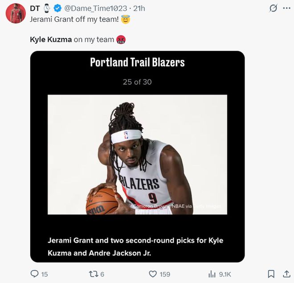294x283 pixels.
Task: Repost this tweet via the retweet icon
Action: click(x=94, y=274)
